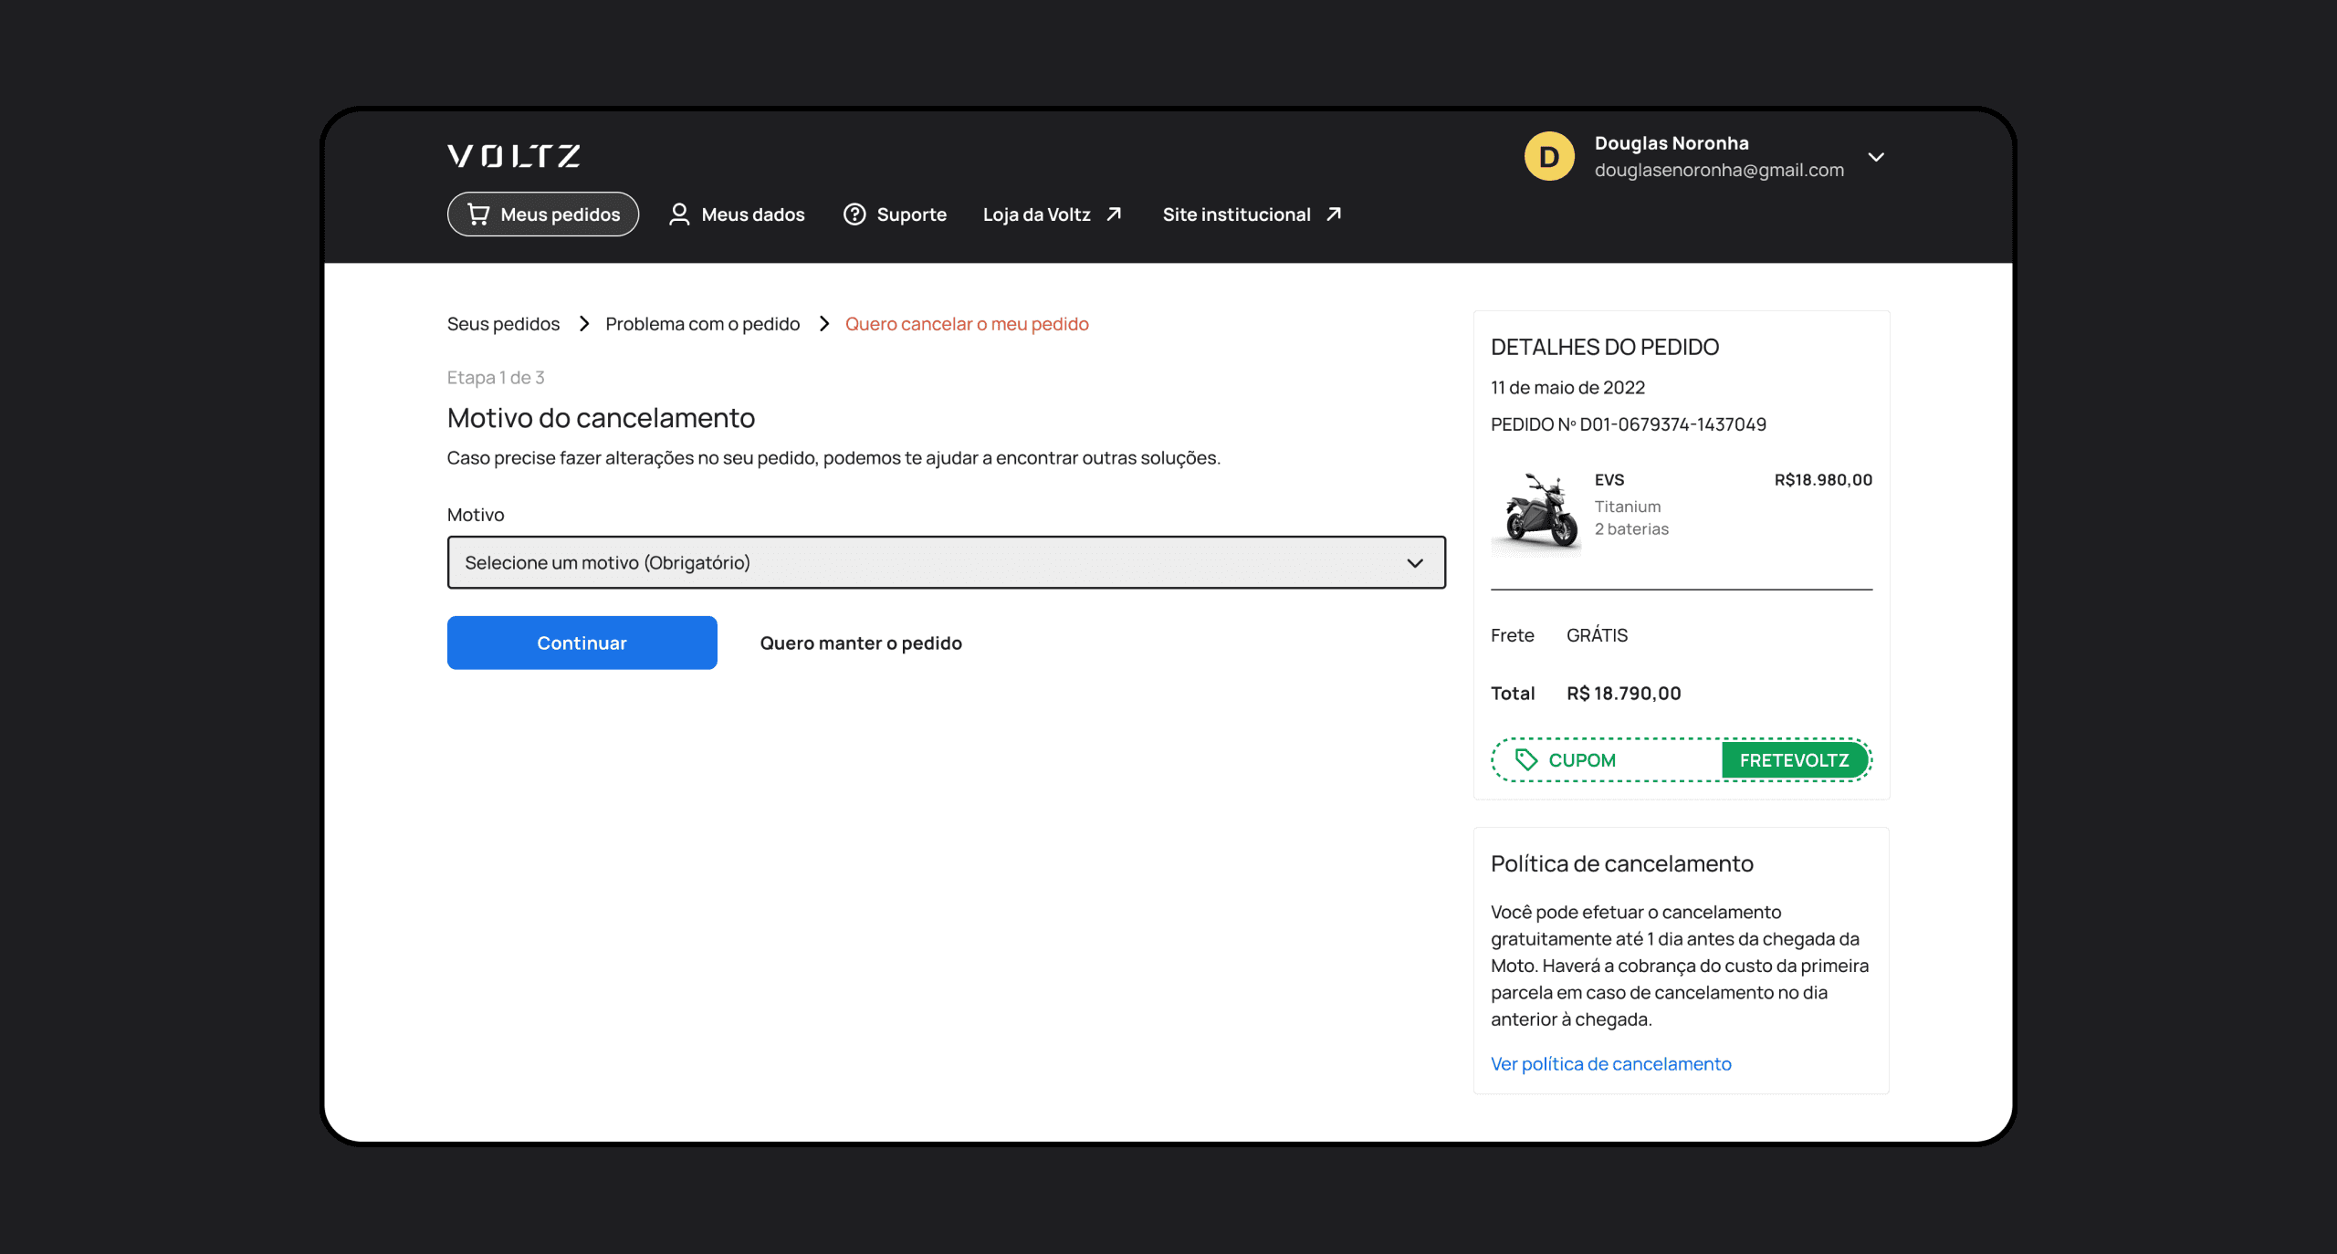Go to Problema com o pedido breadcrumb
The height and width of the screenshot is (1254, 2337).
click(703, 324)
